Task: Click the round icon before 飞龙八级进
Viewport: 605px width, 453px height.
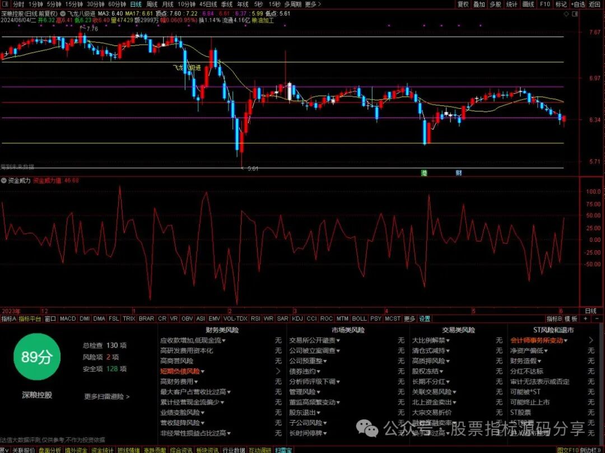Action: [x=63, y=13]
